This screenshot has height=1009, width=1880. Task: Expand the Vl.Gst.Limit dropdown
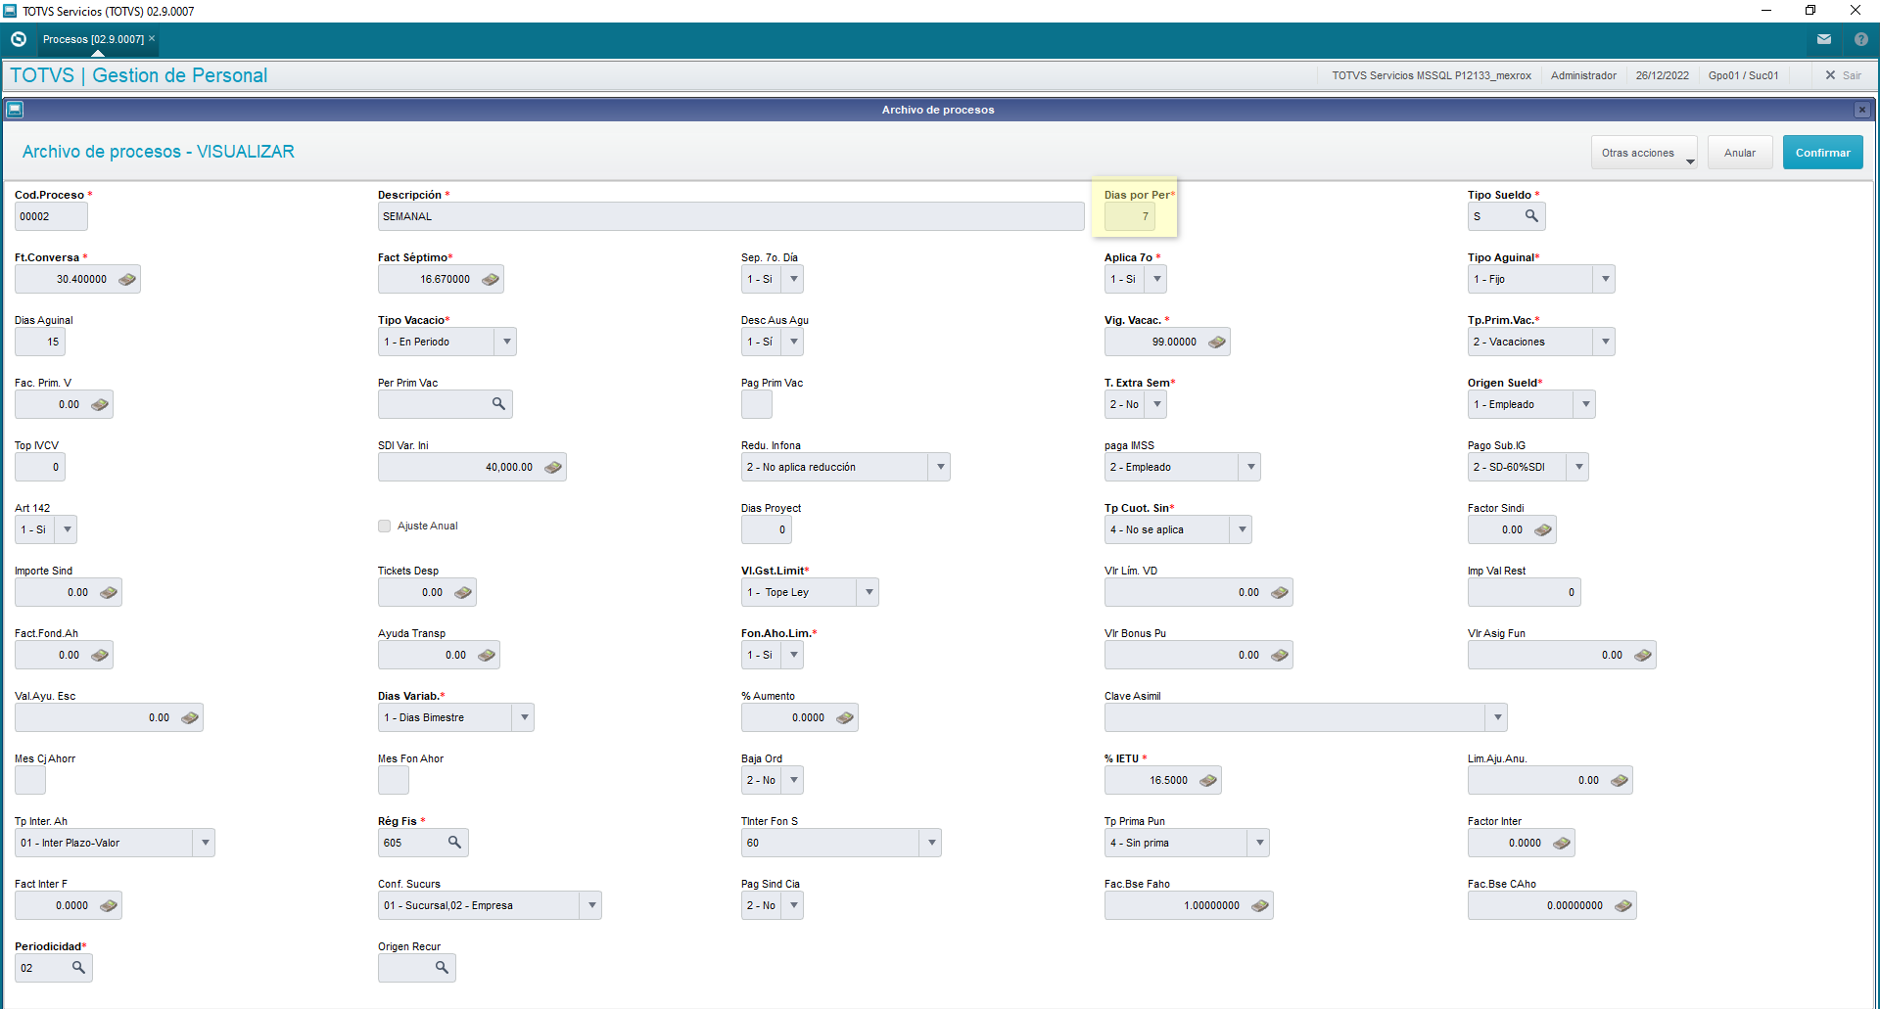[x=869, y=593]
